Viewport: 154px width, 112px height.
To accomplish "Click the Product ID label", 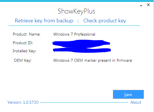I will tap(23, 43).
